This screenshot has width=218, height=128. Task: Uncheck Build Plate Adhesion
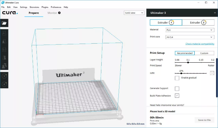177,96
